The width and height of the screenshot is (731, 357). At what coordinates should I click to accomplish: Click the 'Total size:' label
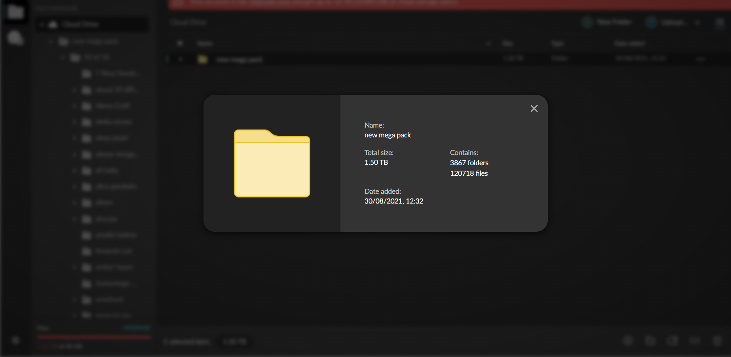[x=379, y=153]
